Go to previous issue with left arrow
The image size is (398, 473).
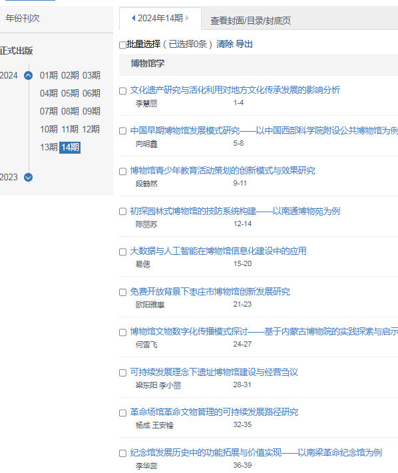coord(133,18)
